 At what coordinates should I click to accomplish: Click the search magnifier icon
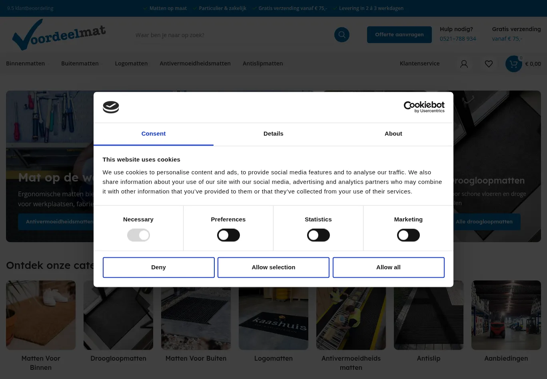click(341, 35)
